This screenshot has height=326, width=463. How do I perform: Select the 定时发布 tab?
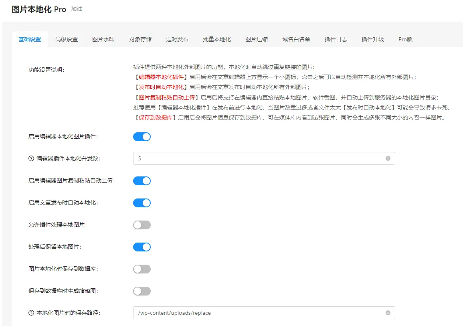[177, 39]
